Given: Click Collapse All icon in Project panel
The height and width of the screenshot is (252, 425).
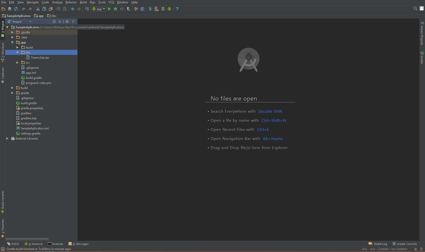Looking at the screenshot, I should point(60,21).
